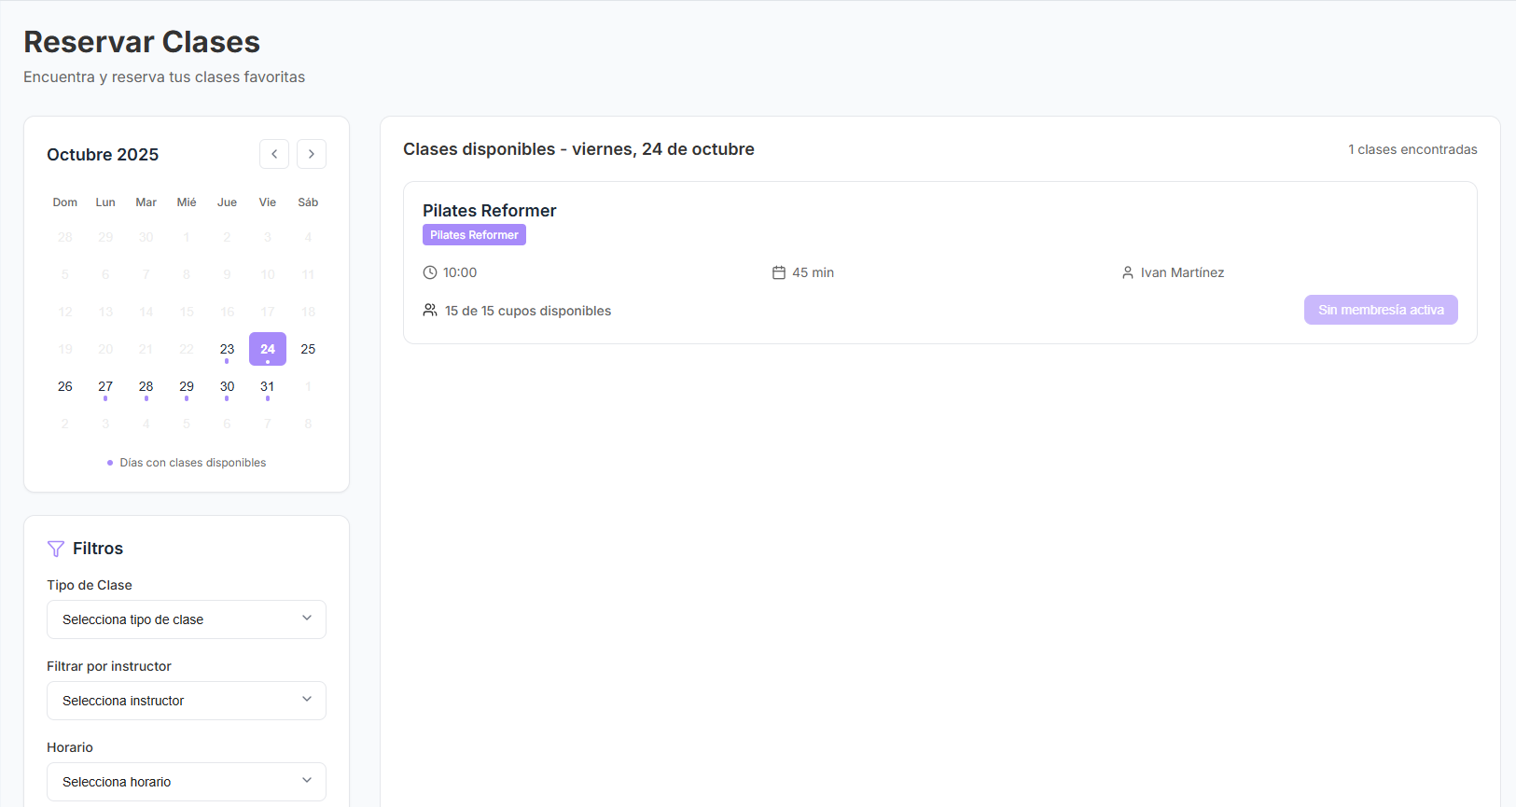Screen dimensions: 1516x807
Task: Click the Mar weekday column header
Action: pyautogui.click(x=146, y=202)
